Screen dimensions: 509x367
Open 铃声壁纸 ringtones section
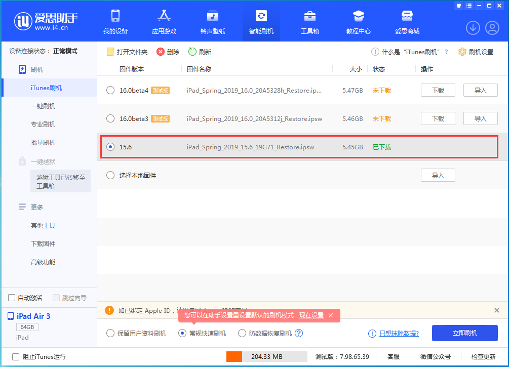(213, 22)
